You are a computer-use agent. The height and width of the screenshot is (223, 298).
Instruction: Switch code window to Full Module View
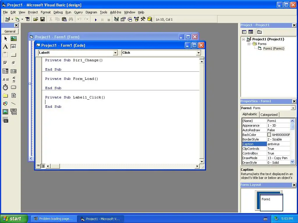click(x=43, y=166)
